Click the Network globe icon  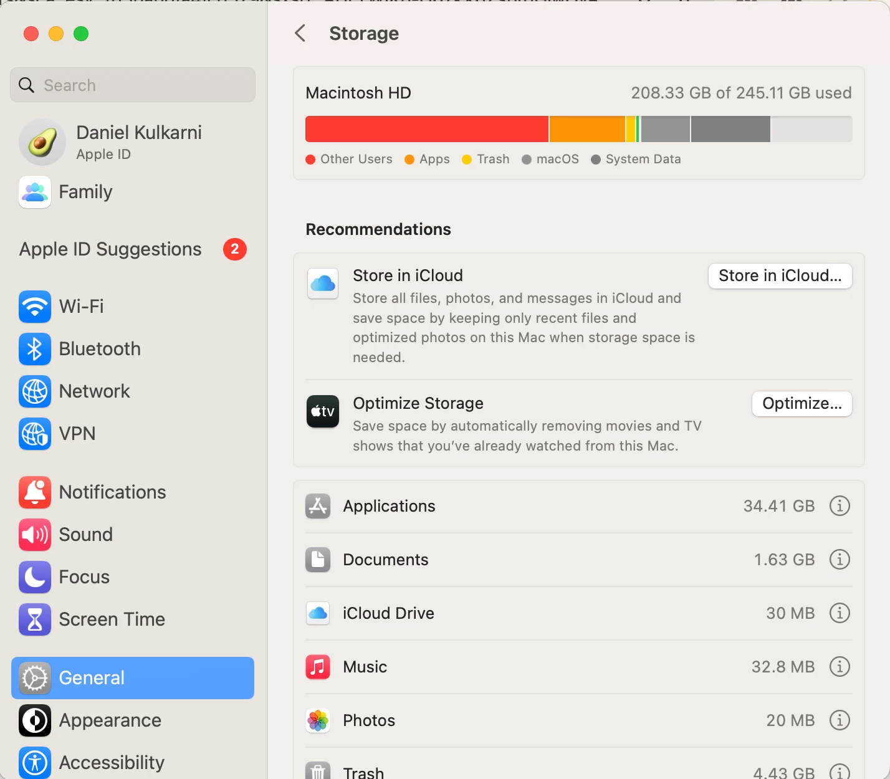pyautogui.click(x=35, y=391)
